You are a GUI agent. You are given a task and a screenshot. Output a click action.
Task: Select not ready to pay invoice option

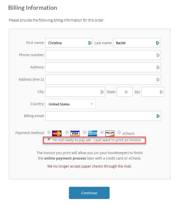pos(49,139)
